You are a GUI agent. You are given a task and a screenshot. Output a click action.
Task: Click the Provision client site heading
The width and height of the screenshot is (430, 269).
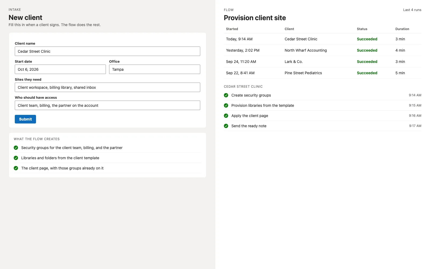pos(255,18)
